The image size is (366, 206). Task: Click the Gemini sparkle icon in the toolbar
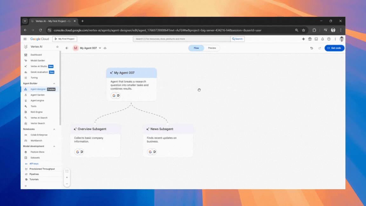pyautogui.click(x=303, y=39)
